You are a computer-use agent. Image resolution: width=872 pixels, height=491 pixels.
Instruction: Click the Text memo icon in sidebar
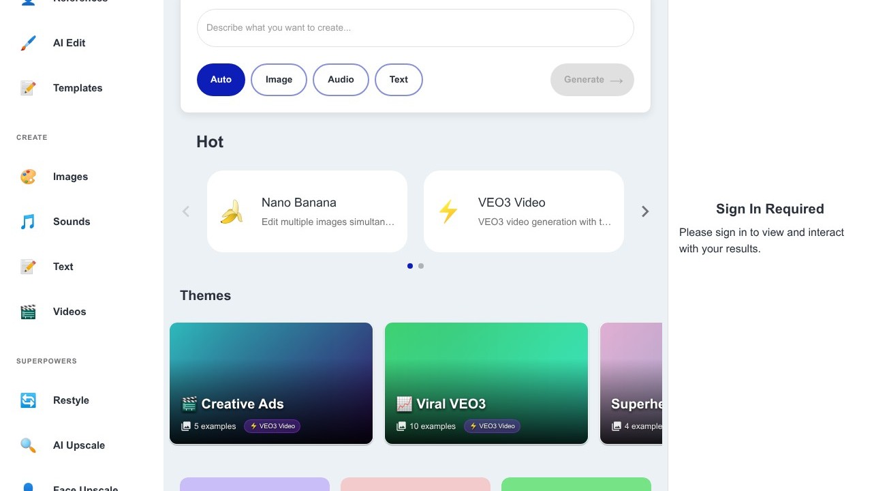[28, 267]
